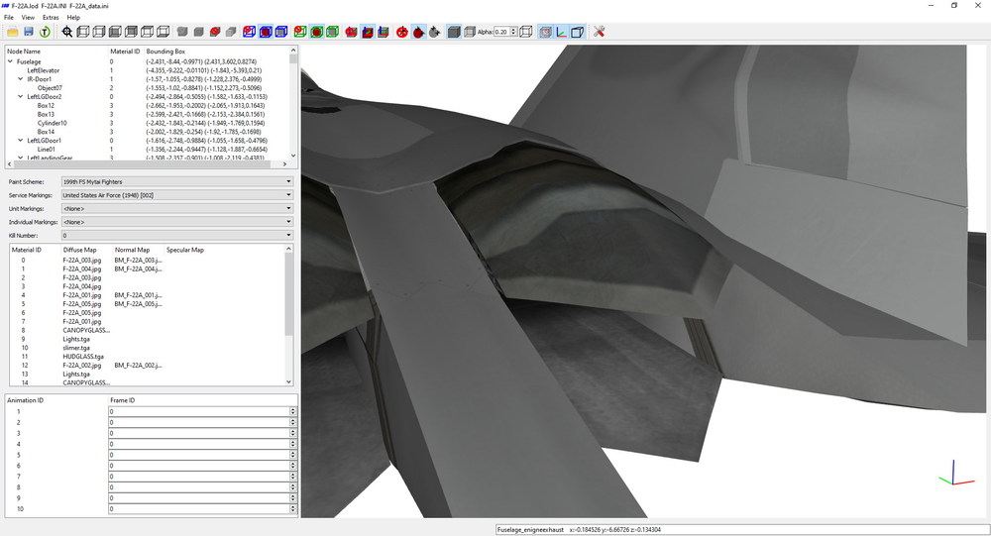Click the axis icon with gray cube
991x536 pixels.
point(383,32)
